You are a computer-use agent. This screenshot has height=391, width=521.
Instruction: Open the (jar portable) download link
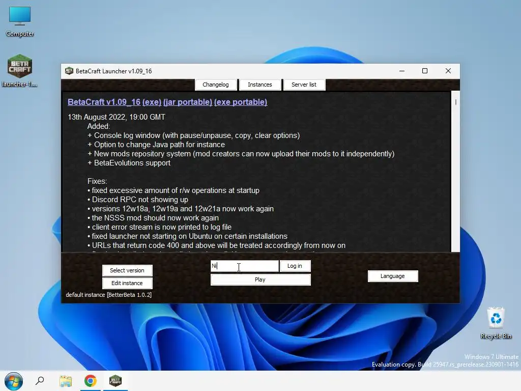tap(188, 102)
